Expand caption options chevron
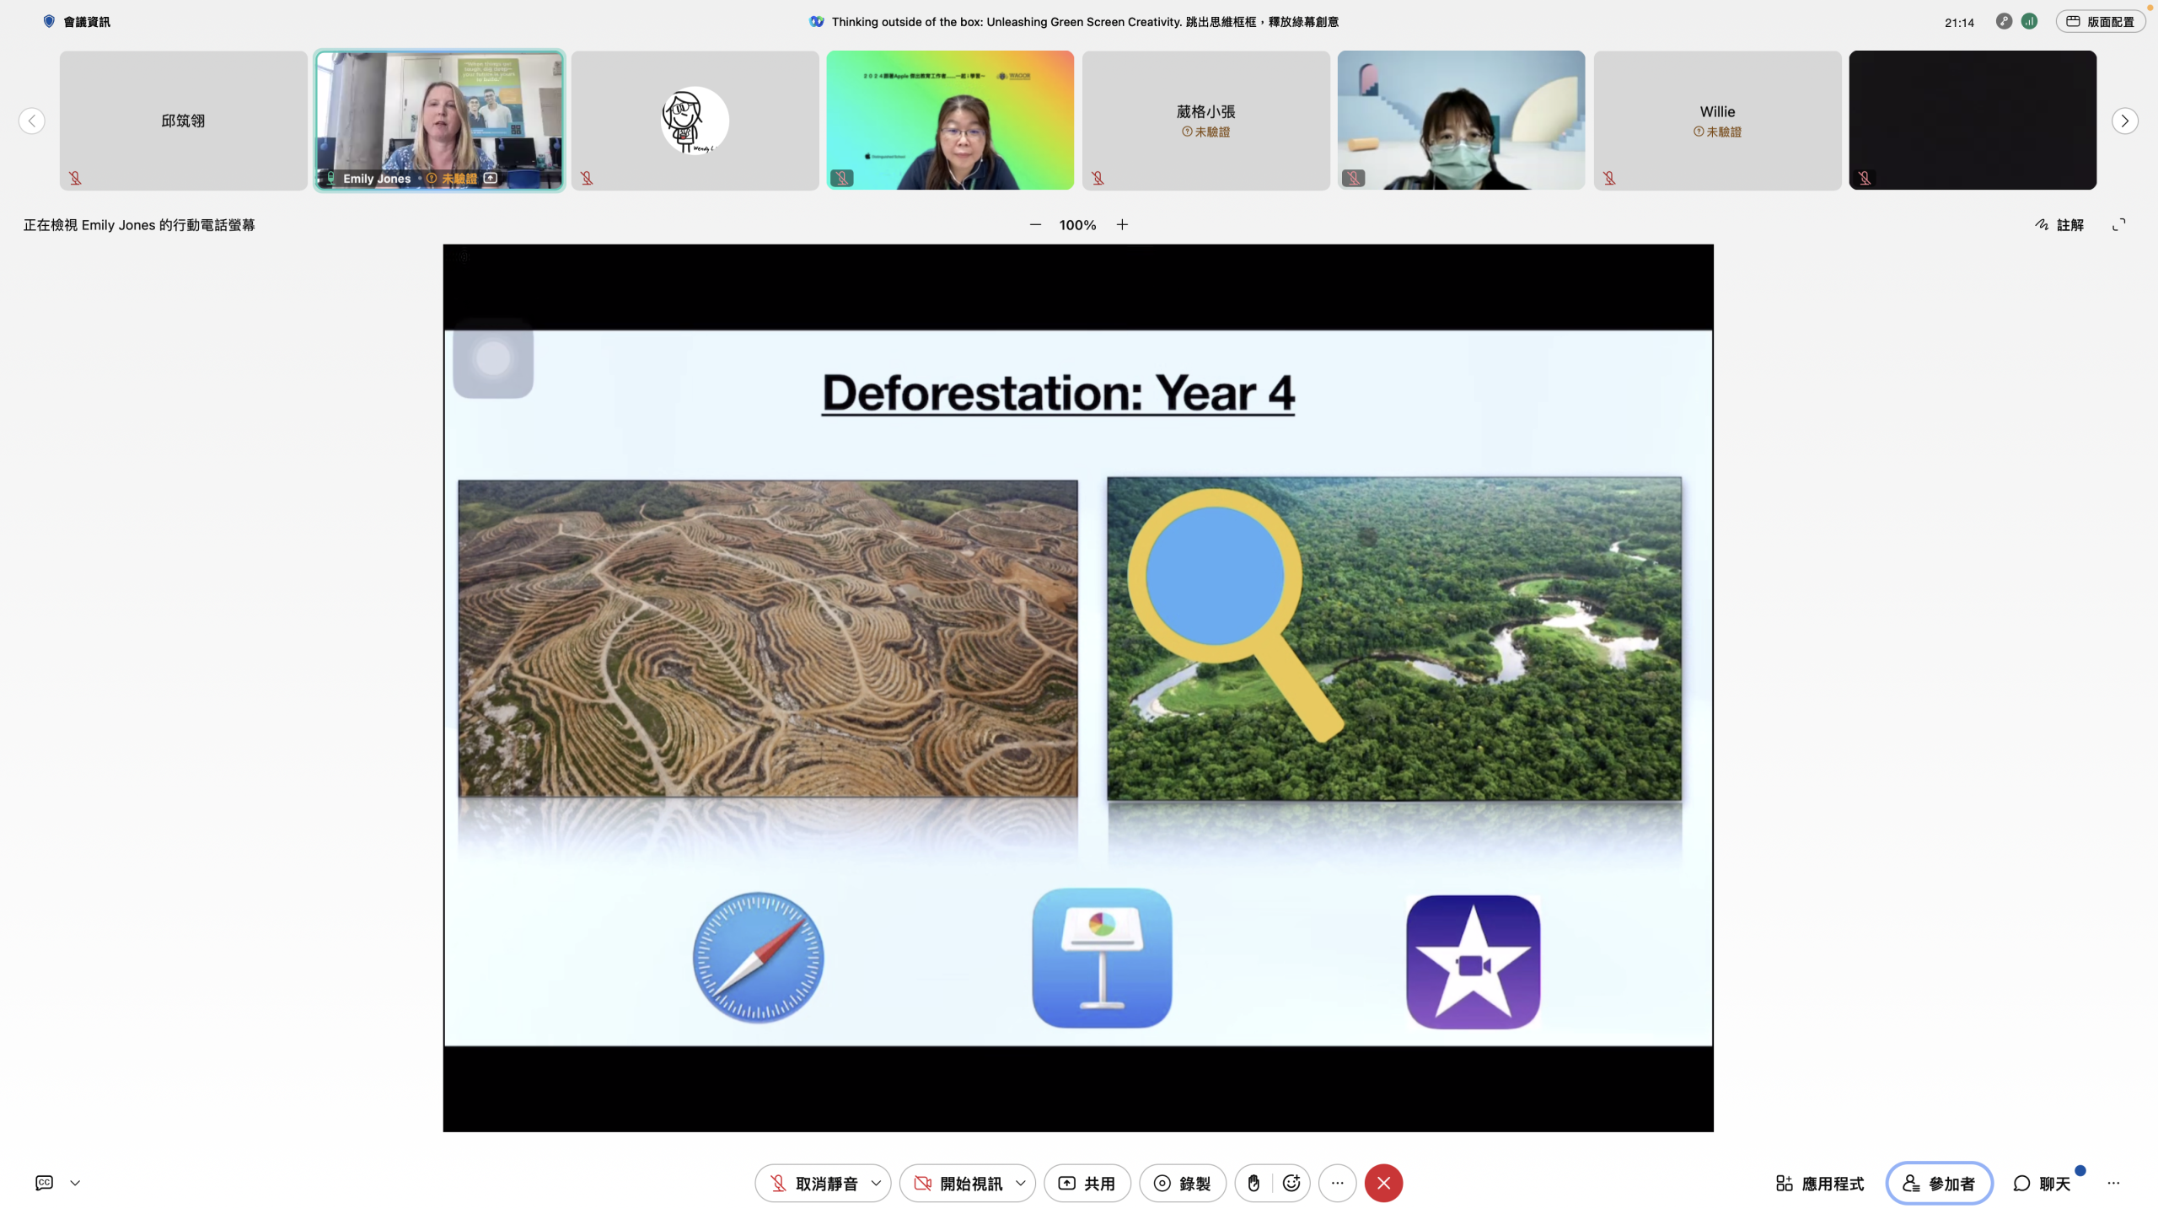The width and height of the screenshot is (2158, 1214). point(75,1183)
